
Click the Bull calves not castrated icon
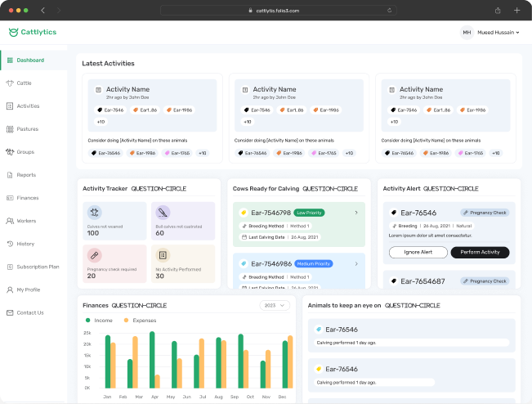[x=163, y=212]
